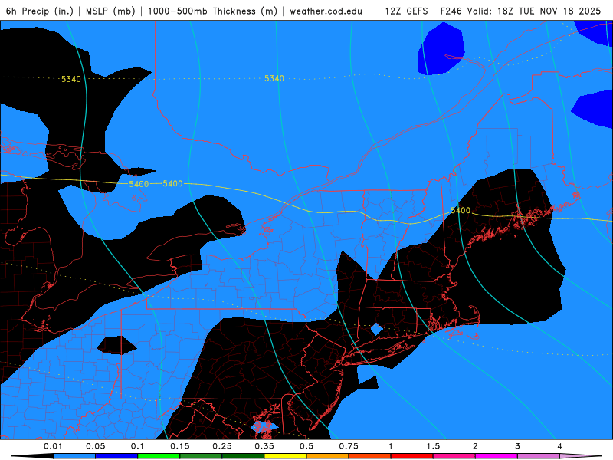Viewport: 613px width, 460px height.
Task: Click the legend value 0.05
Action: (95, 446)
